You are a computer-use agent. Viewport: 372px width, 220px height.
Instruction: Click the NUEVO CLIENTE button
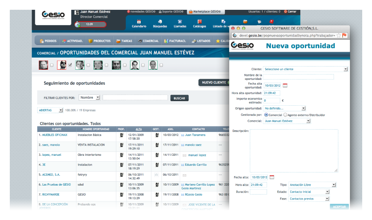214,83
